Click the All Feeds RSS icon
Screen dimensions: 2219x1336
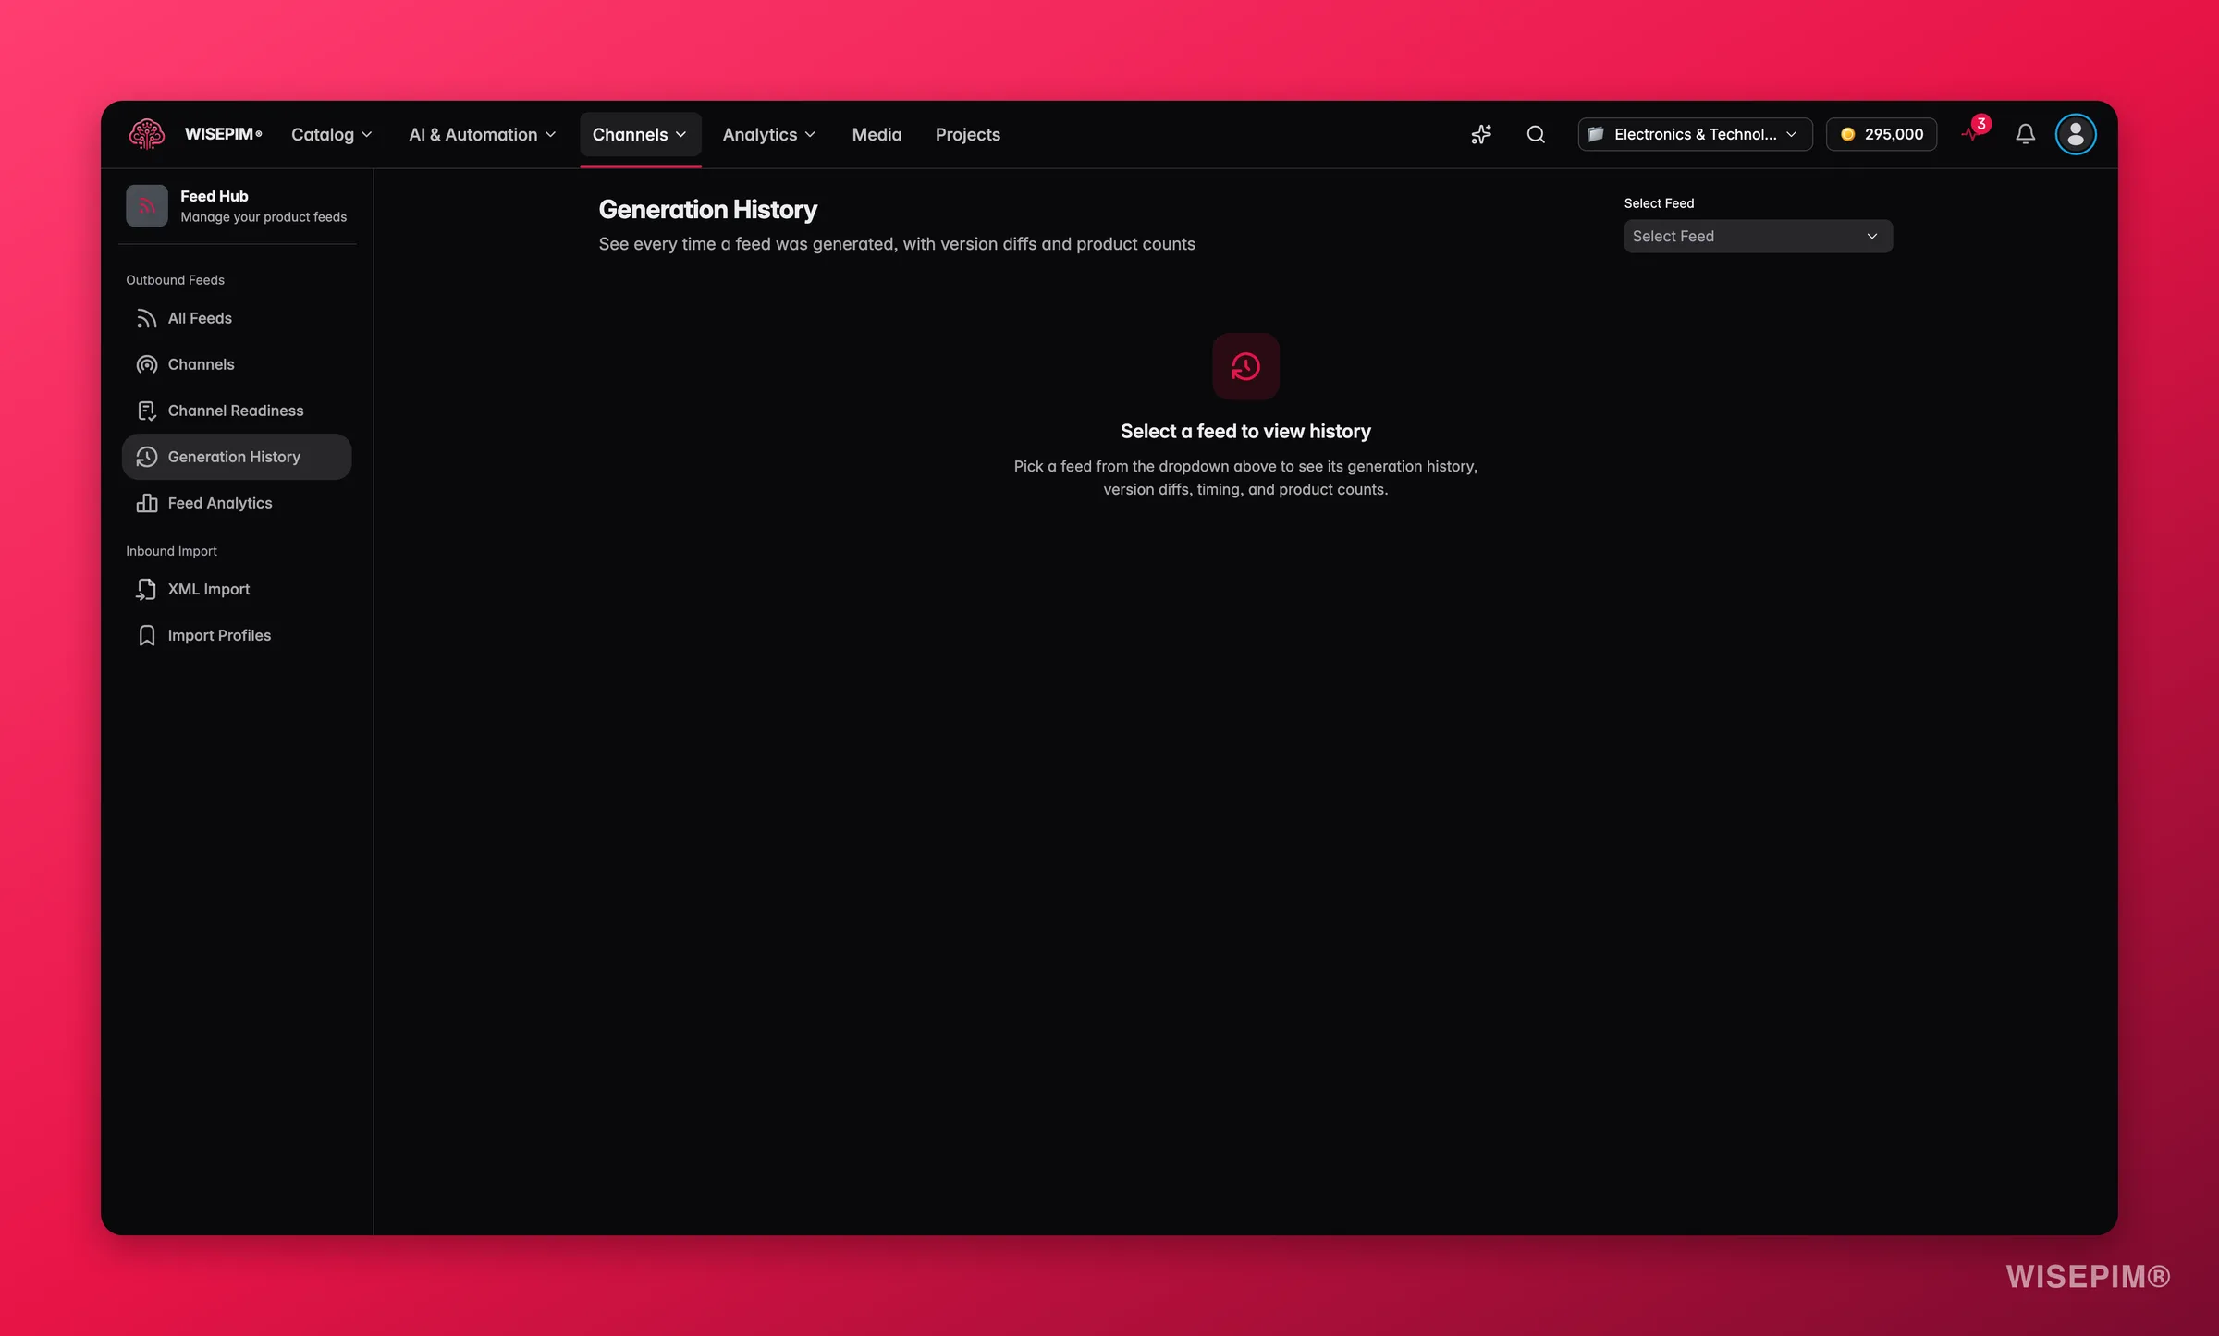click(x=146, y=318)
